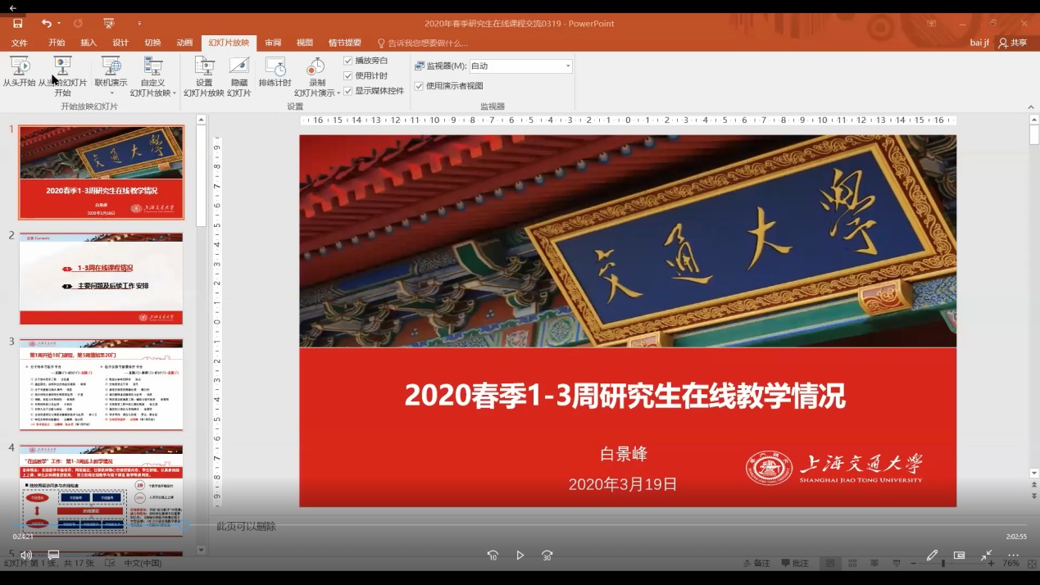Click the 隐藏幻灯片 icon
The width and height of the screenshot is (1040, 585).
point(238,67)
